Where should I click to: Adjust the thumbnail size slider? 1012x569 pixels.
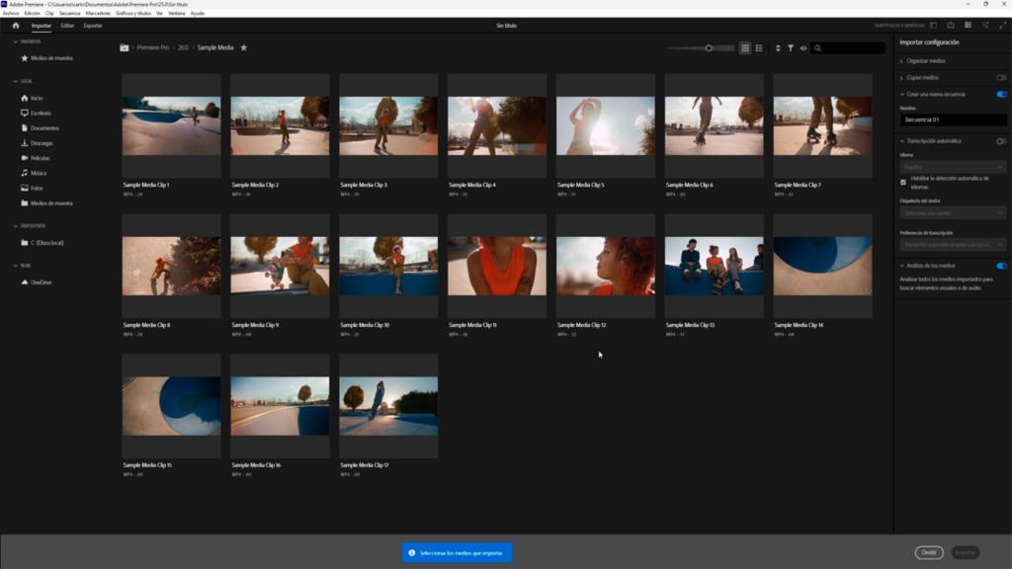[708, 46]
